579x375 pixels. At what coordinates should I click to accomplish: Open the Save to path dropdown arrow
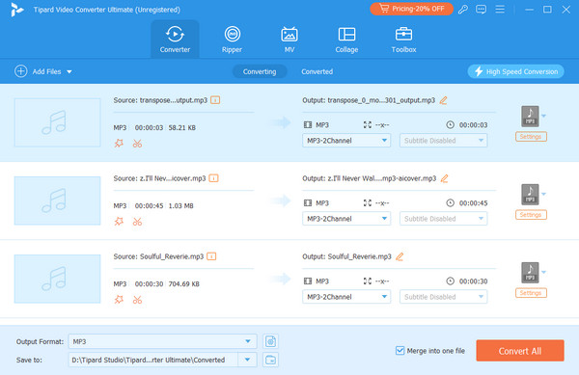[x=247, y=360]
